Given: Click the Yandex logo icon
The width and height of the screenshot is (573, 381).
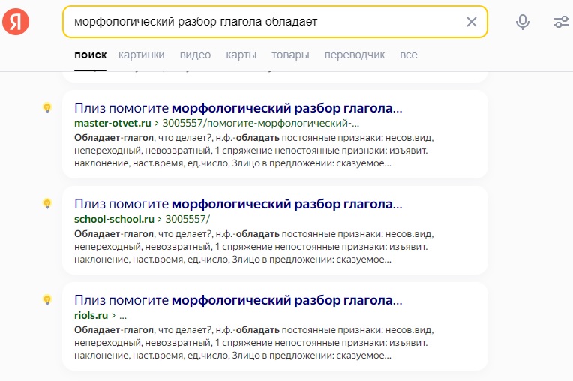Looking at the screenshot, I should tap(16, 22).
